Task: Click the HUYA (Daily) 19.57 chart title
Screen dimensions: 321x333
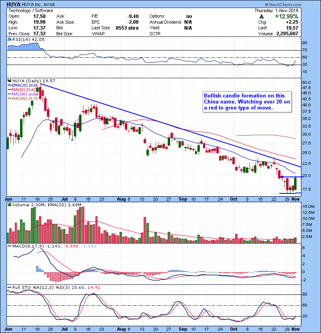Action: [x=34, y=81]
